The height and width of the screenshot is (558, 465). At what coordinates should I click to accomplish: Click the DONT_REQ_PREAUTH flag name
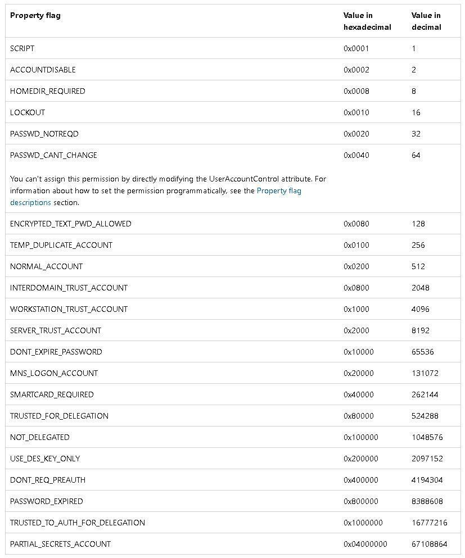click(48, 480)
